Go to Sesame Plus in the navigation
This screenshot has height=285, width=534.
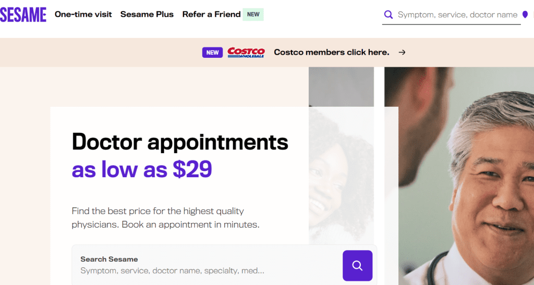tap(147, 15)
